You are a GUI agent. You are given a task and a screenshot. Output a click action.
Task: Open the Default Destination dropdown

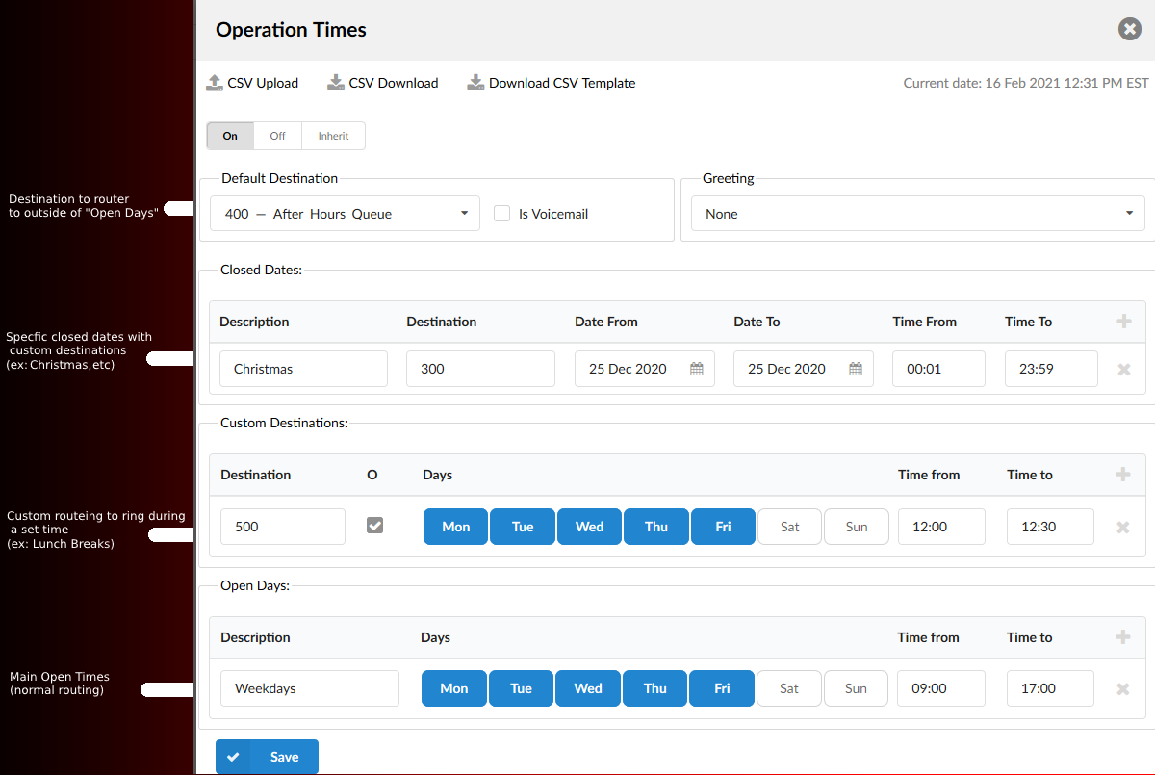pos(346,214)
